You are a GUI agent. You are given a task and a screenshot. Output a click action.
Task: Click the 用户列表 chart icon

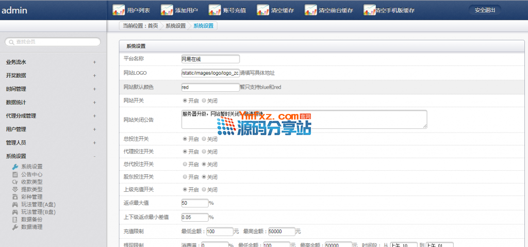(x=119, y=10)
